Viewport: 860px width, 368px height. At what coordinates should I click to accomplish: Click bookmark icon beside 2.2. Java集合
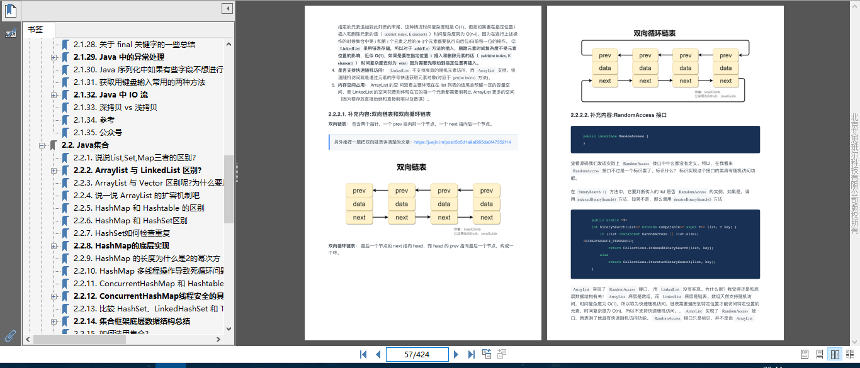coord(54,145)
